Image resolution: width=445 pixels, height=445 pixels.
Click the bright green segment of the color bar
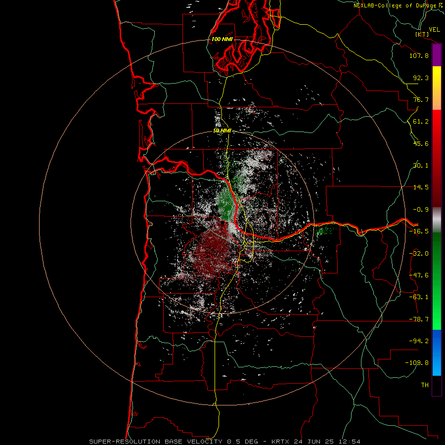coord(437,281)
